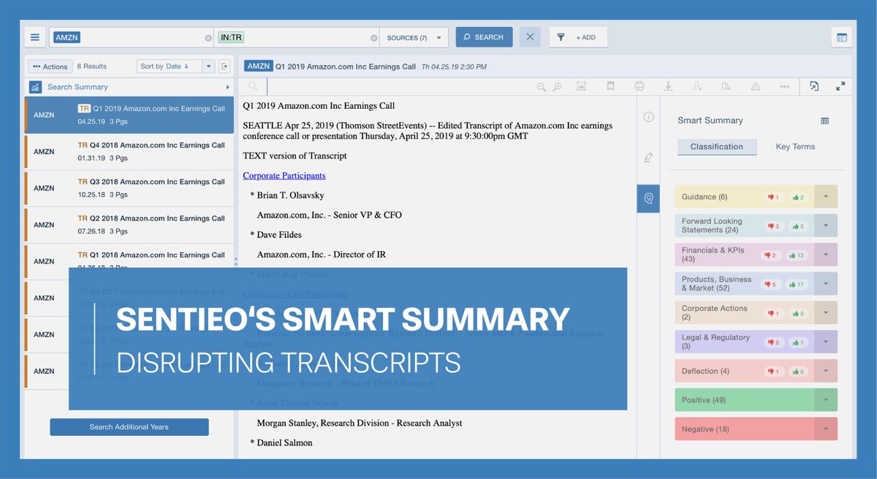Click the warning triangle icon
Viewport: 877px width, 479px height.
tap(755, 86)
